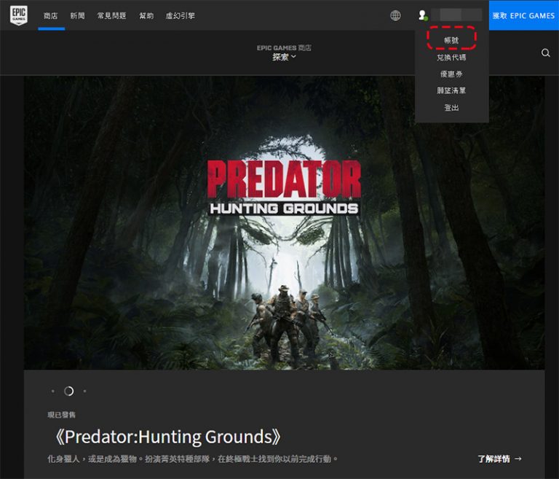Click the Predator Hunting Grounds banner image
The image size is (559, 479).
tap(284, 222)
